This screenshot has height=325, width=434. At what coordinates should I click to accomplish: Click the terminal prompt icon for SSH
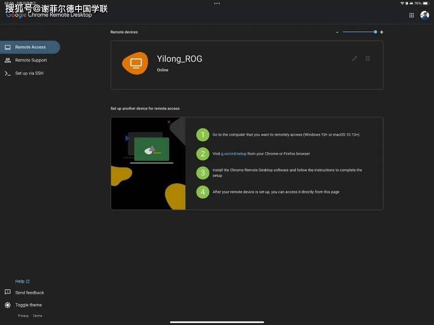pos(8,73)
